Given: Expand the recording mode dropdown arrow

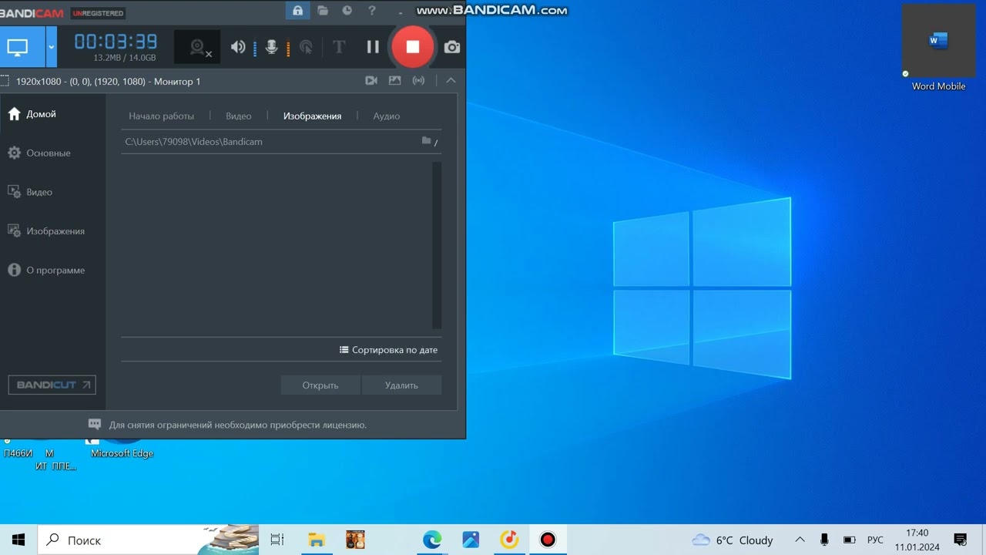Looking at the screenshot, I should coord(52,47).
